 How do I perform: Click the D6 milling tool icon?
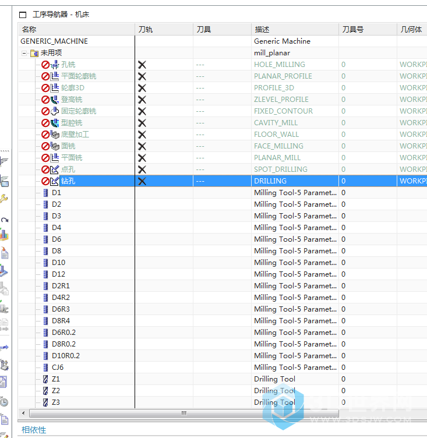pyautogui.click(x=45, y=239)
